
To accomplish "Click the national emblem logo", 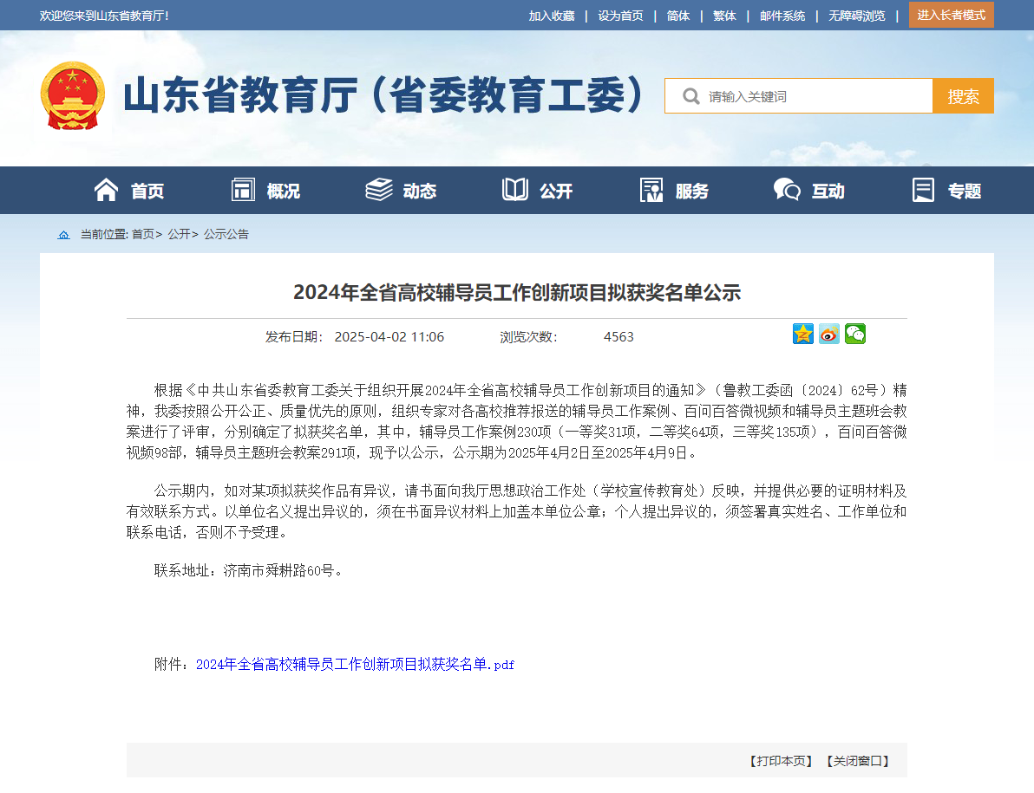I will click(72, 95).
